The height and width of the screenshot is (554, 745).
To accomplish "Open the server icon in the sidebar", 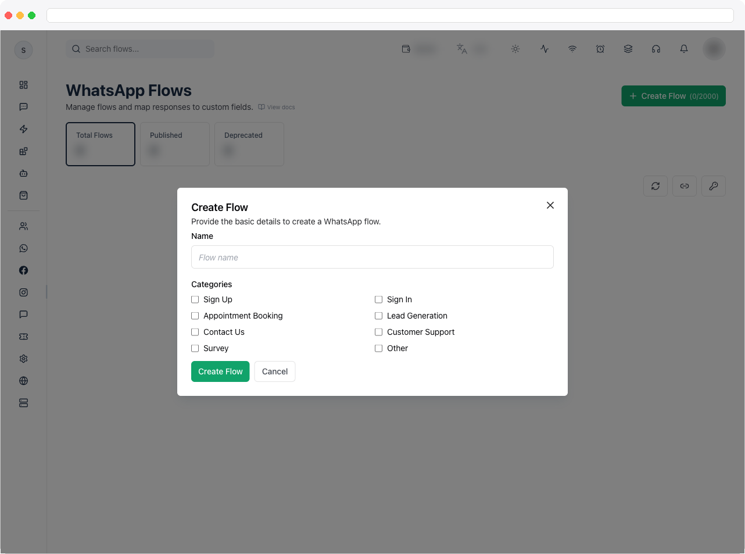I will [x=23, y=403].
